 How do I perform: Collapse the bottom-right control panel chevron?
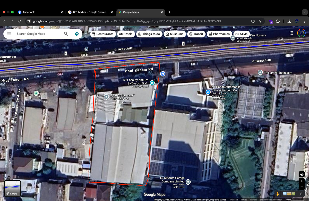click(301, 194)
